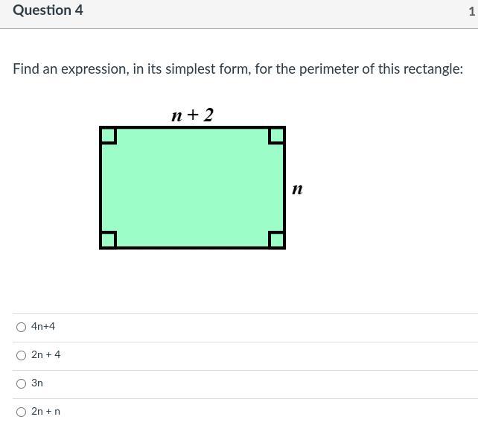Click the green rectangle's center
This screenshot has height=437, width=478.
click(192, 188)
